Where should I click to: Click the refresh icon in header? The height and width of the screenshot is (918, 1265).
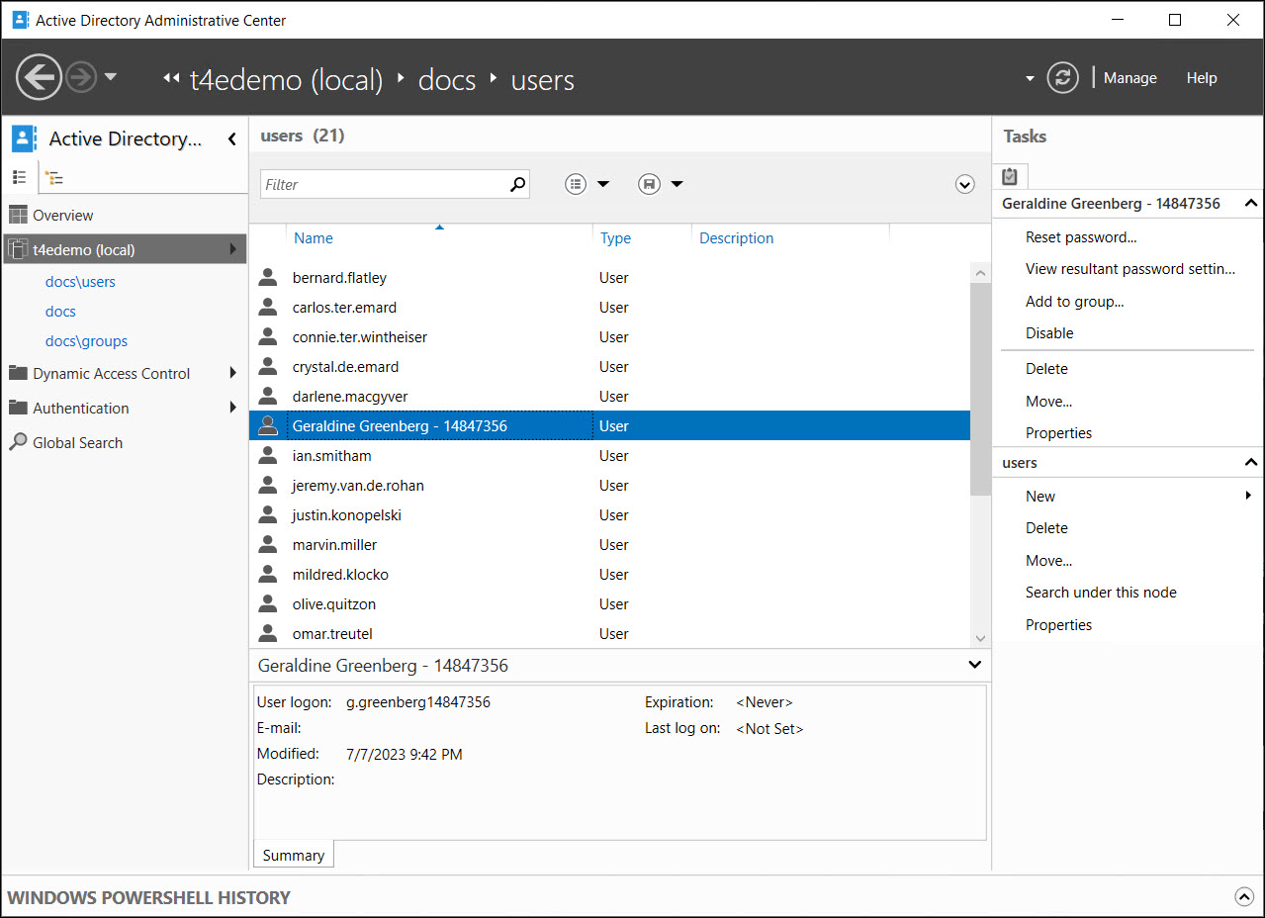click(x=1062, y=78)
